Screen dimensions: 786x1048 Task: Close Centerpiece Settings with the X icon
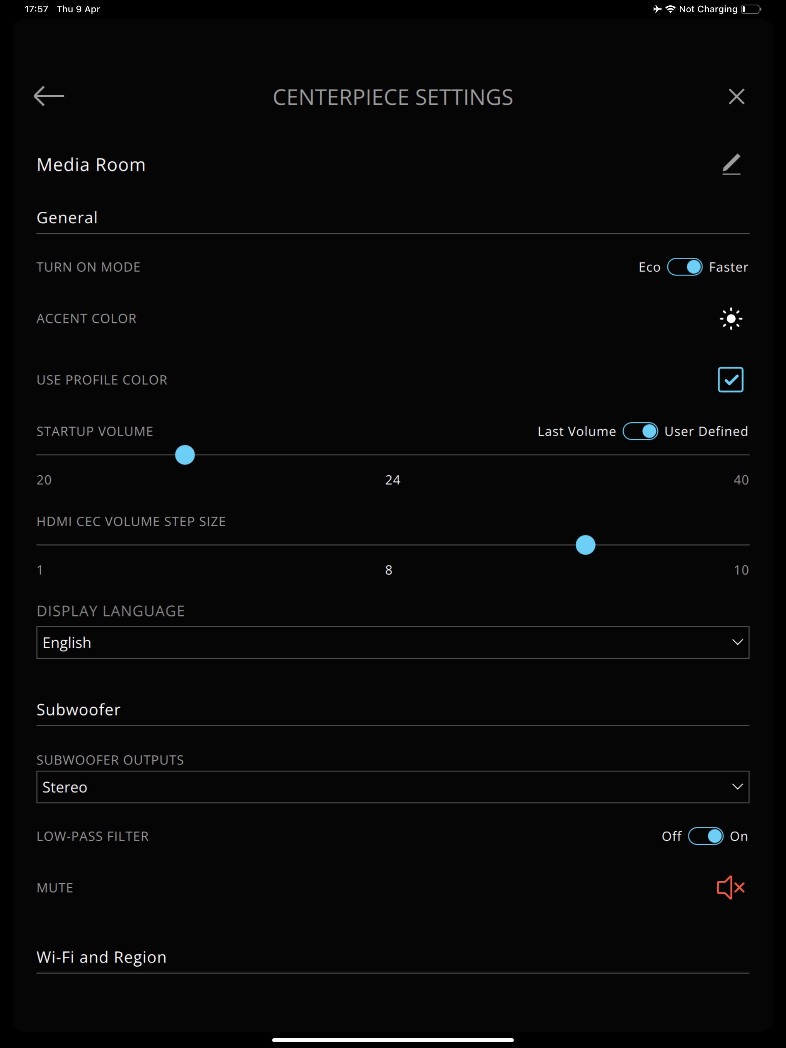pos(736,97)
